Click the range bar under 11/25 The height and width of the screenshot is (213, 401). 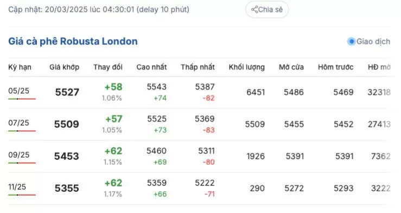point(22,195)
